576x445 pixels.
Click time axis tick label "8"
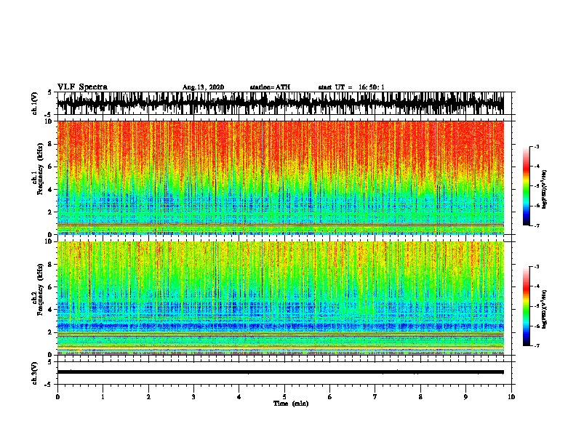pos(420,397)
